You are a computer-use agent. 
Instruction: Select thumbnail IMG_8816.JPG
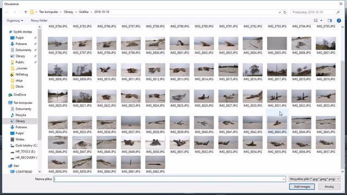253,70
